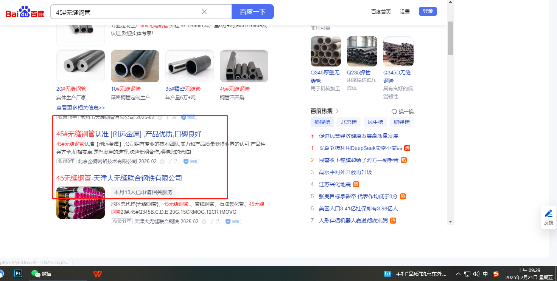Select the 热搜榜 tab
The image size is (557, 281).
pyautogui.click(x=322, y=122)
